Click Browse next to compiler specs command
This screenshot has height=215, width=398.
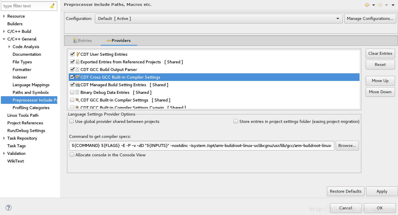[347, 145]
